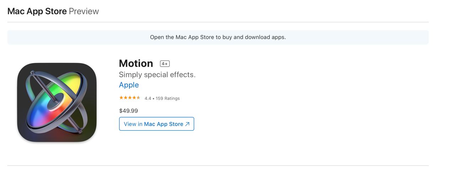Open the Apple developer link
Image resolution: width=455 pixels, height=171 pixels.
129,85
